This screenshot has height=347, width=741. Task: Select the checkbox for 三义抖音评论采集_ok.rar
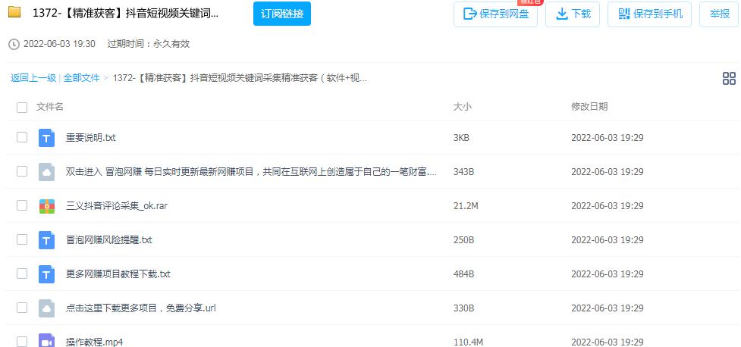[x=22, y=205]
